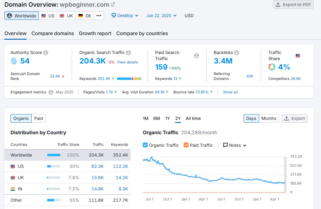The image size is (321, 209).
Task: Set chart range to All time
Action: pos(193,118)
